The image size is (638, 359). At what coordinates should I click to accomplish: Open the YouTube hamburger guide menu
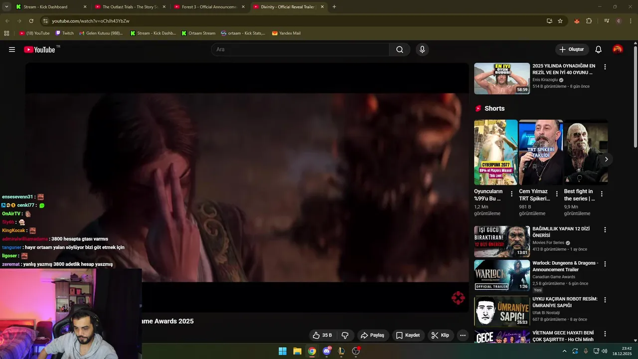point(12,49)
